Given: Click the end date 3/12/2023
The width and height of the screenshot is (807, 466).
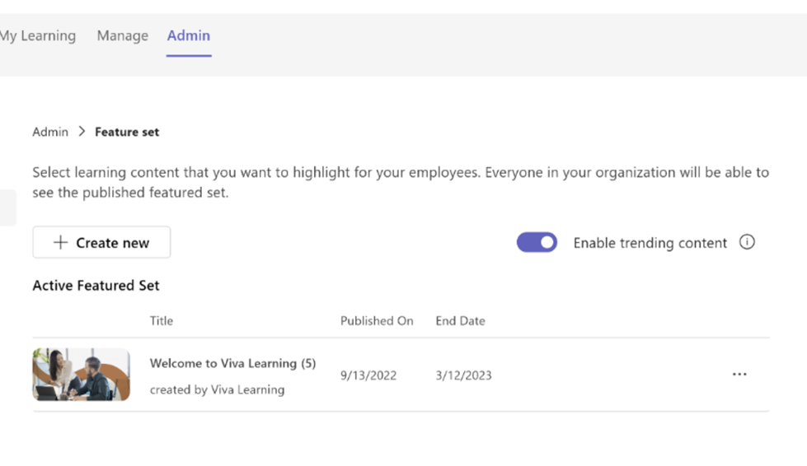Looking at the screenshot, I should coord(463,375).
